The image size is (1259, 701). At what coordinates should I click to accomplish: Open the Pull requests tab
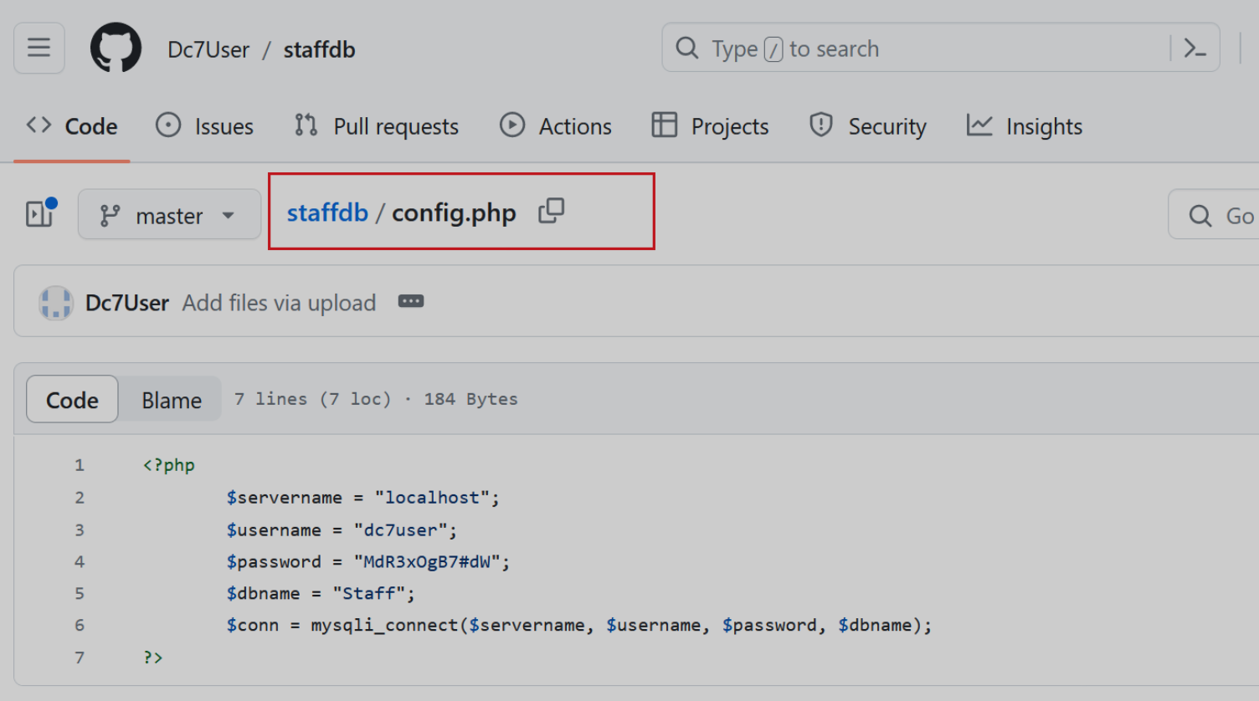377,126
